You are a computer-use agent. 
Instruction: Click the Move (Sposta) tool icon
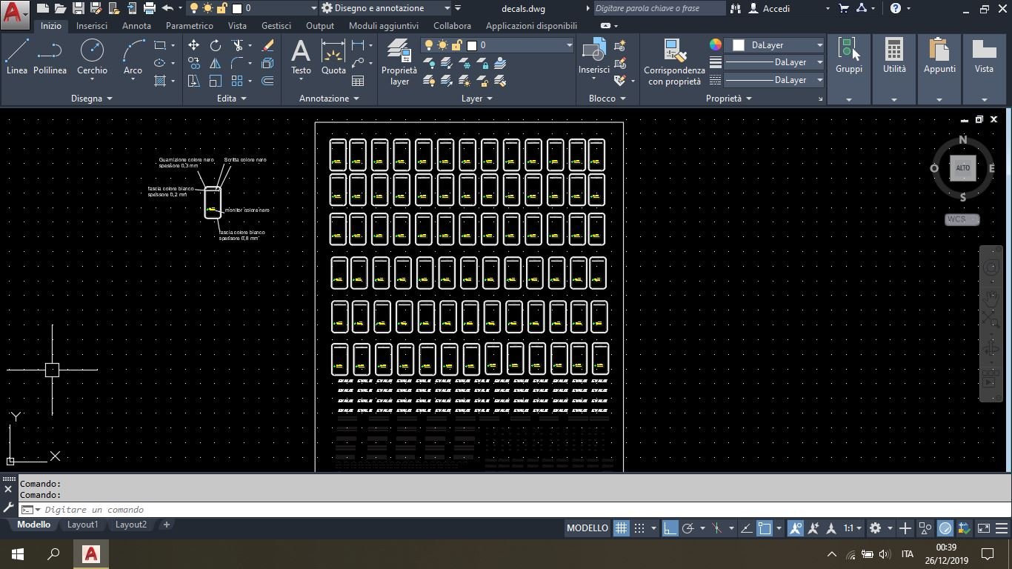(193, 45)
